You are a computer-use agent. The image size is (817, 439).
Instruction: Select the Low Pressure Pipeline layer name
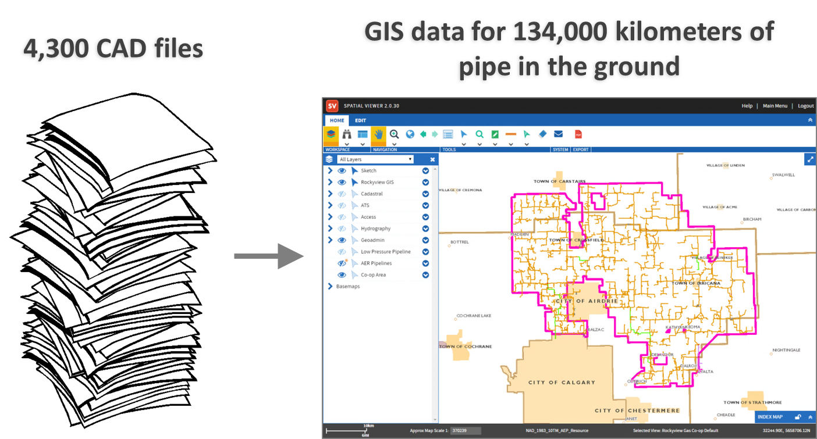386,252
